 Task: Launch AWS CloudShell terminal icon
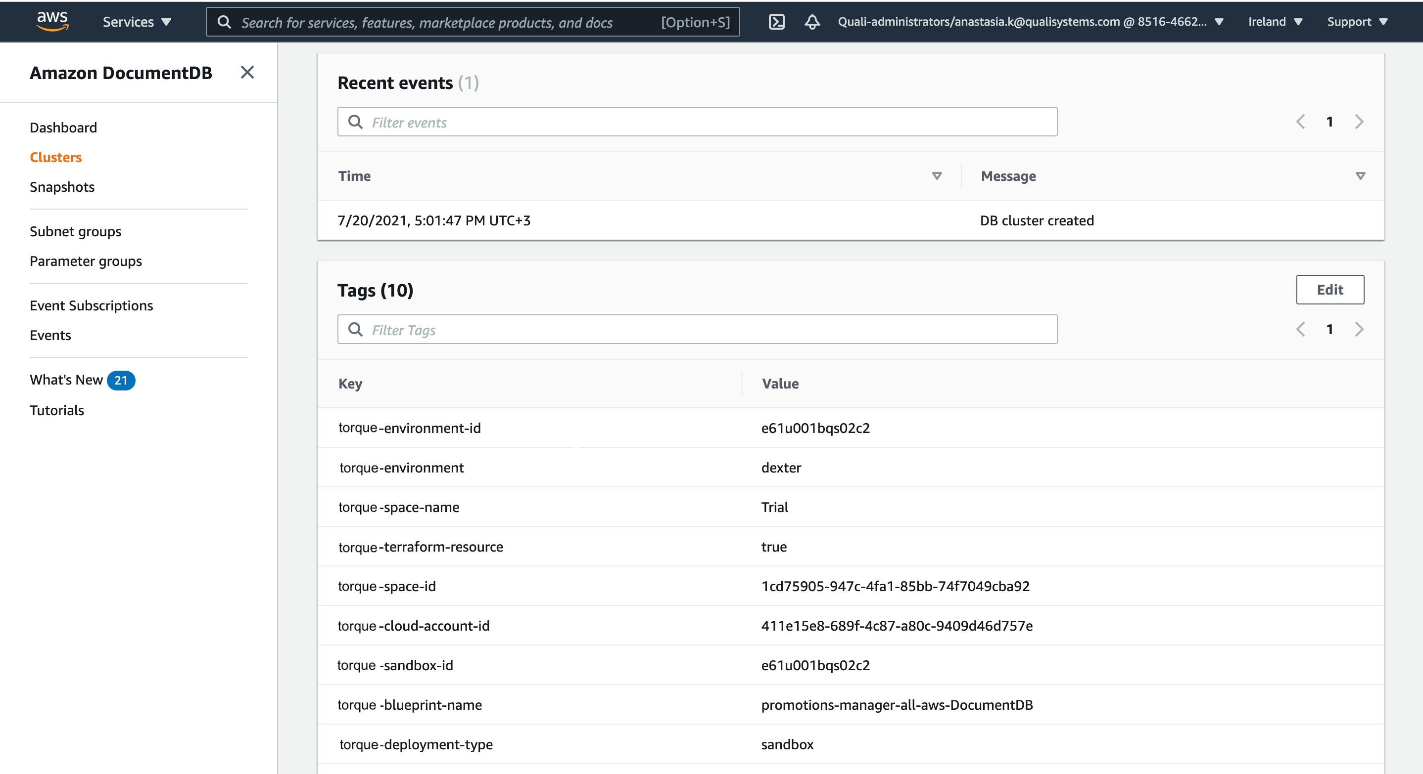coord(776,22)
